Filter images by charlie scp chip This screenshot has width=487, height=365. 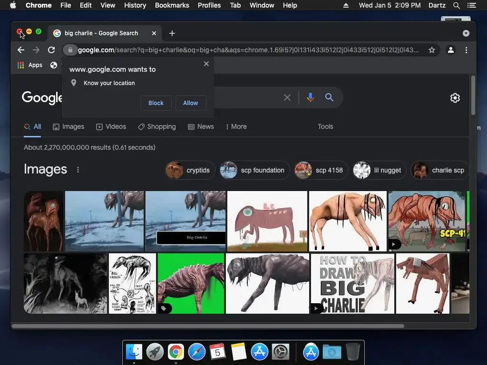point(439,170)
